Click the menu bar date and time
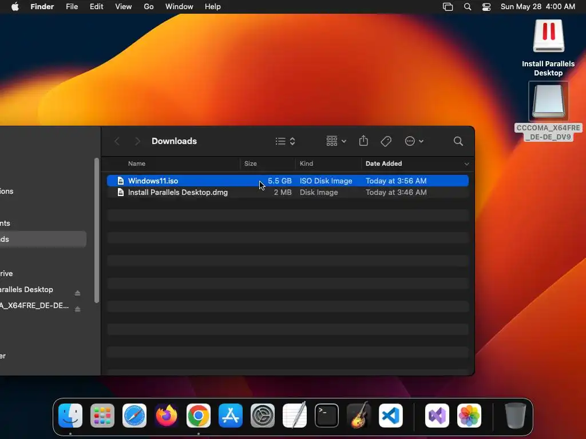Viewport: 586px width, 439px height. [x=538, y=7]
